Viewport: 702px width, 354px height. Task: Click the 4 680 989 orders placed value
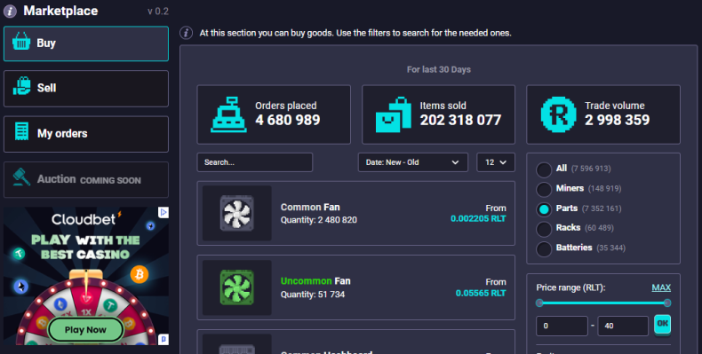(x=287, y=120)
